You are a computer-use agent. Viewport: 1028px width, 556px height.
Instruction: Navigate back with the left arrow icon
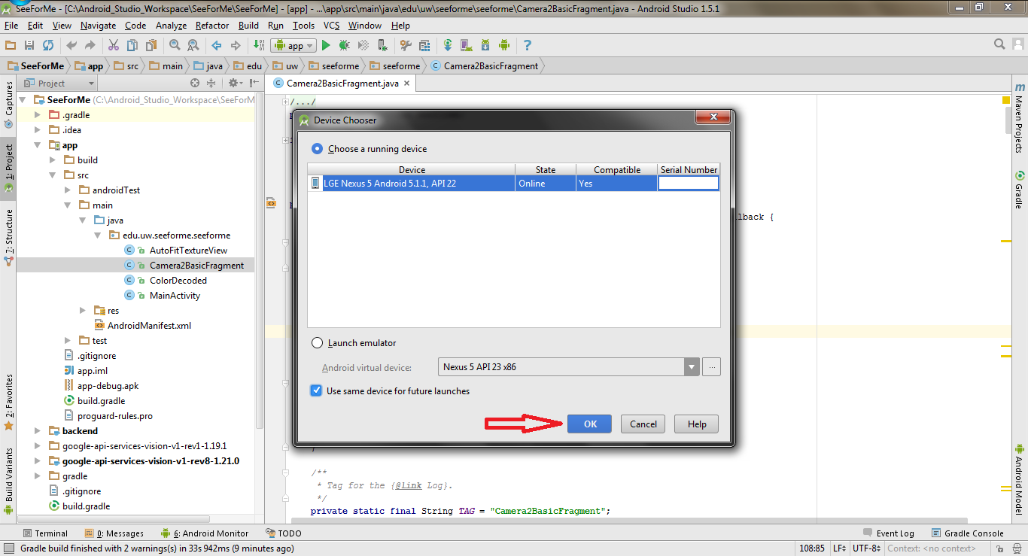pos(216,45)
